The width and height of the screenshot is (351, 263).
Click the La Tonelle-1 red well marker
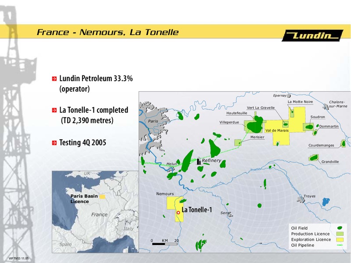click(x=179, y=213)
